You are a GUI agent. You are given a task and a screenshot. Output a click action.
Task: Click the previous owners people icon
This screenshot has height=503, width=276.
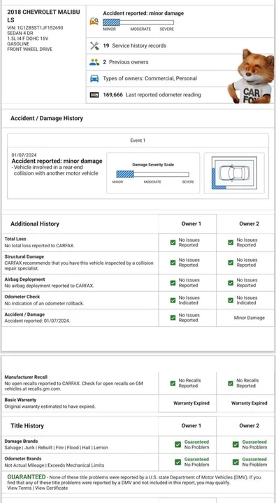[x=94, y=62]
